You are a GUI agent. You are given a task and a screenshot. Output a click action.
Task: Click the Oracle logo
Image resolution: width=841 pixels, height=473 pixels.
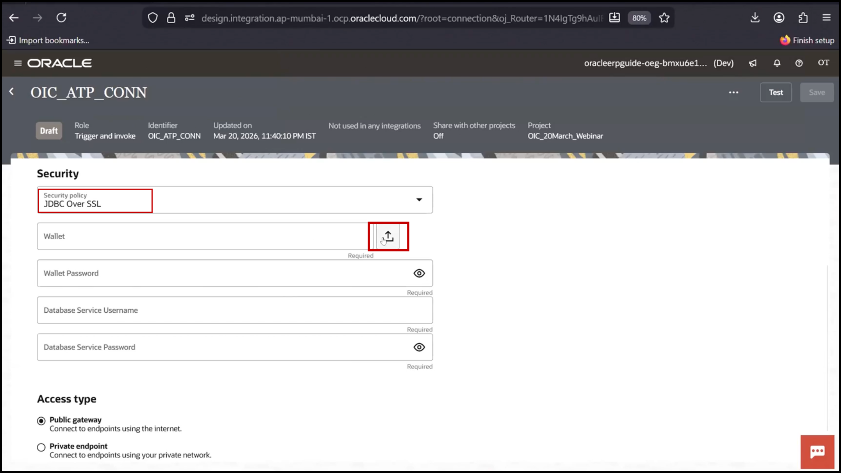pos(60,63)
